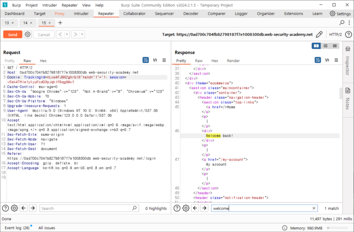Open the Burp menu
This screenshot has height=232, width=354.
(x=16, y=5)
